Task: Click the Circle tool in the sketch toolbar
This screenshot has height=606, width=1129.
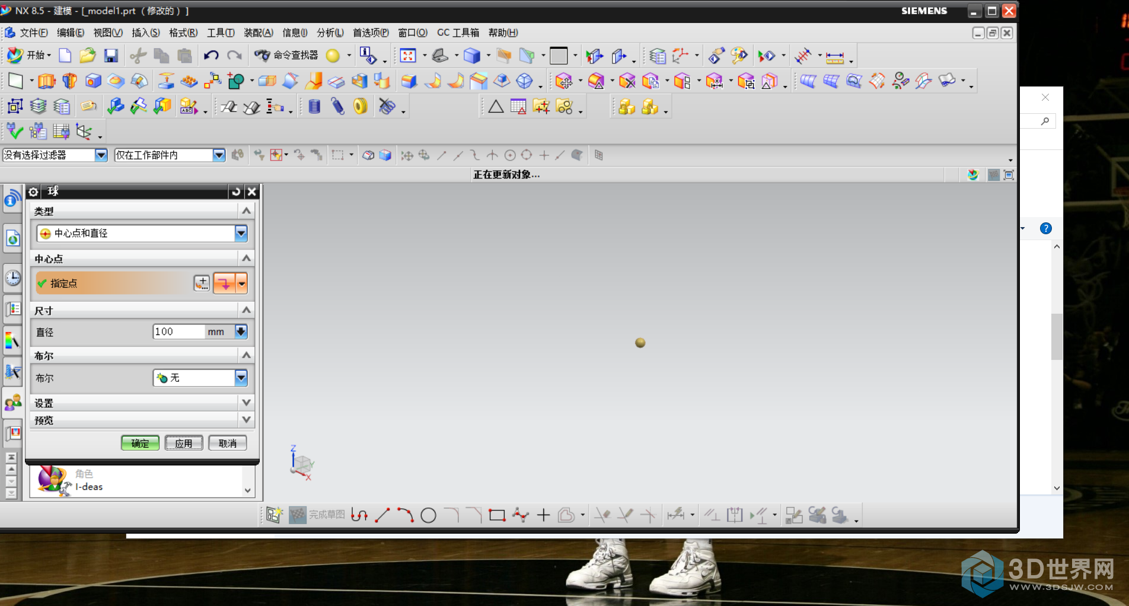Action: 428,515
